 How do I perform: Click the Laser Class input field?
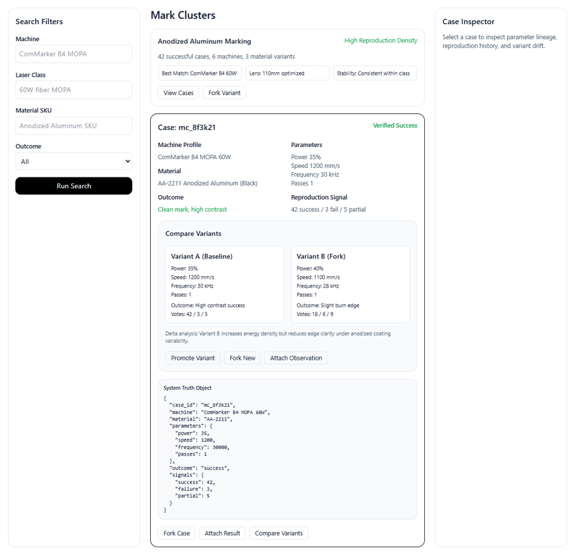[x=73, y=89]
